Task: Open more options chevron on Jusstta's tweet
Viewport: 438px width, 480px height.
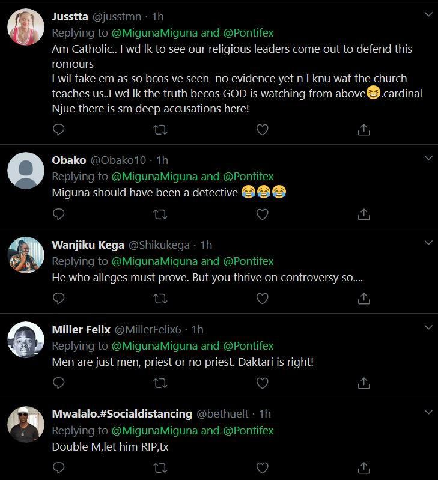Action: [428, 14]
